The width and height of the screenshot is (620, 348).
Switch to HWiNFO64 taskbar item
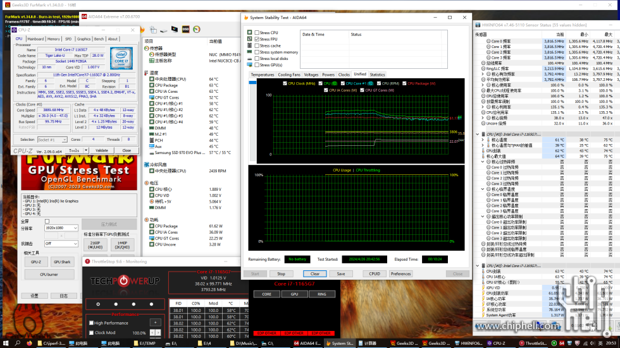468,344
